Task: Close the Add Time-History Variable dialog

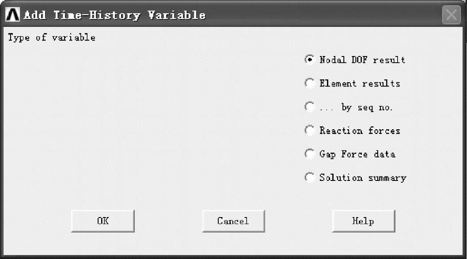Action: click(451, 15)
